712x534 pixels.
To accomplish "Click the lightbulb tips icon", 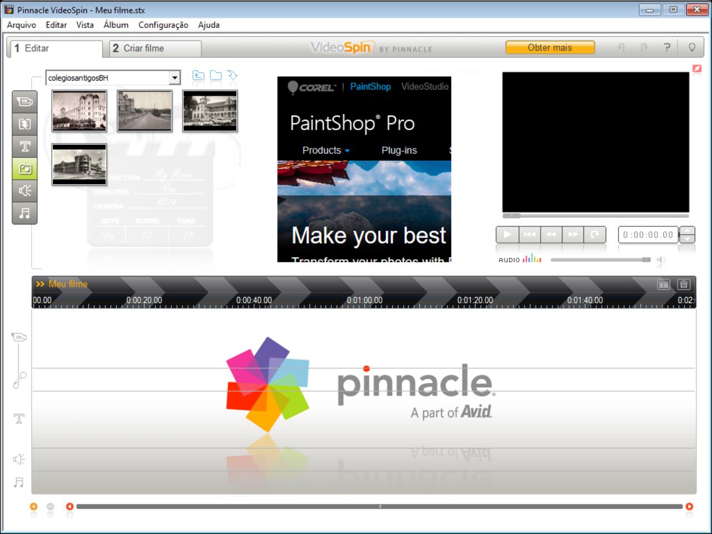I will pos(692,47).
